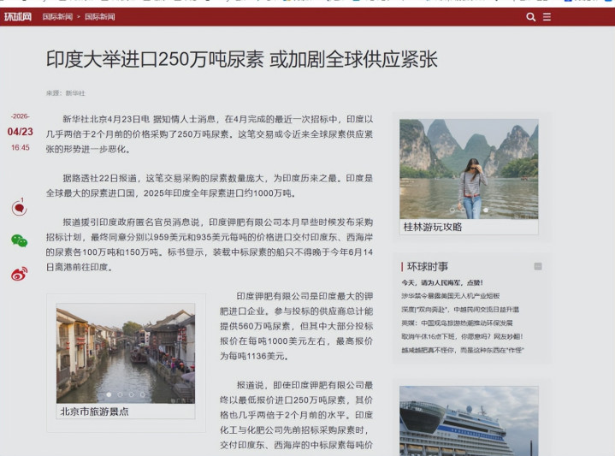
Task: Click the 桂林游玩攻略 karst mountain photo
Action: (469, 169)
